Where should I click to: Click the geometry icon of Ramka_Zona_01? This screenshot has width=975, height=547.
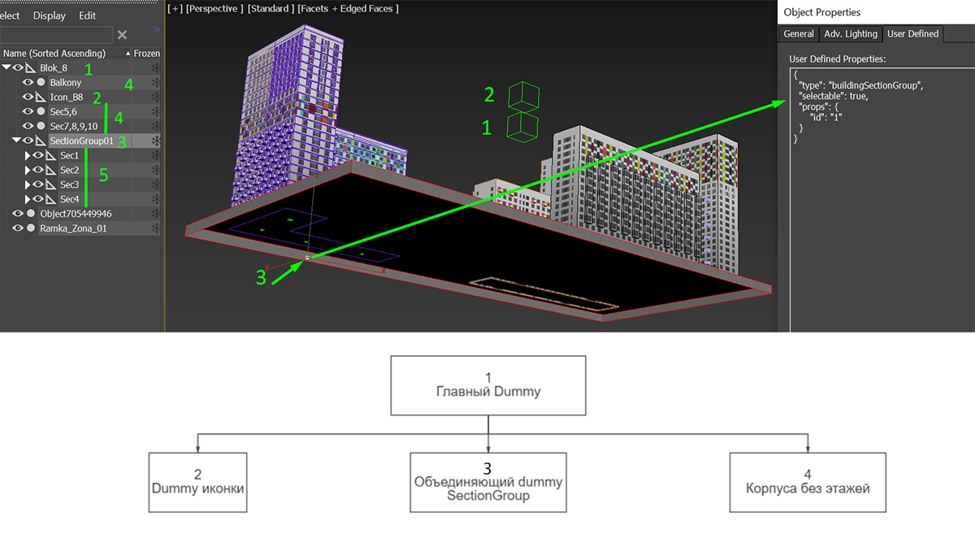pos(31,228)
